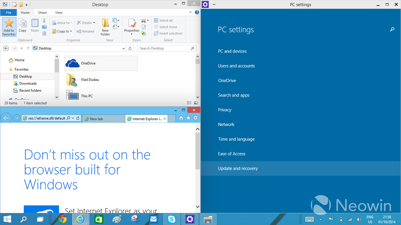Click the New folder icon in ribbon

point(105,23)
